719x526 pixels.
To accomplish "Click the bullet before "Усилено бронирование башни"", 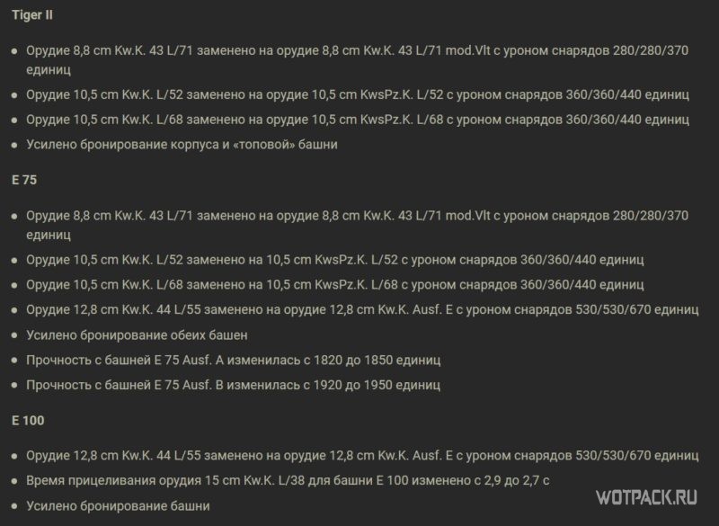I will (x=14, y=506).
